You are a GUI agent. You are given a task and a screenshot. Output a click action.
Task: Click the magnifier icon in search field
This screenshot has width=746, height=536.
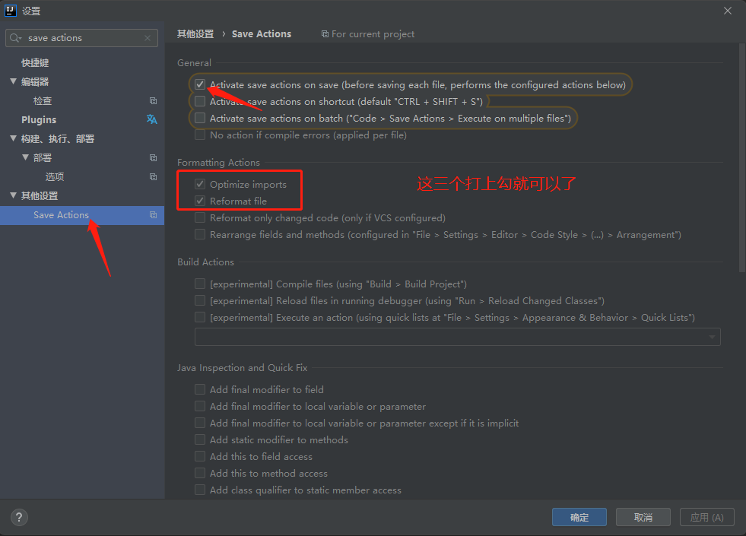pyautogui.click(x=17, y=37)
